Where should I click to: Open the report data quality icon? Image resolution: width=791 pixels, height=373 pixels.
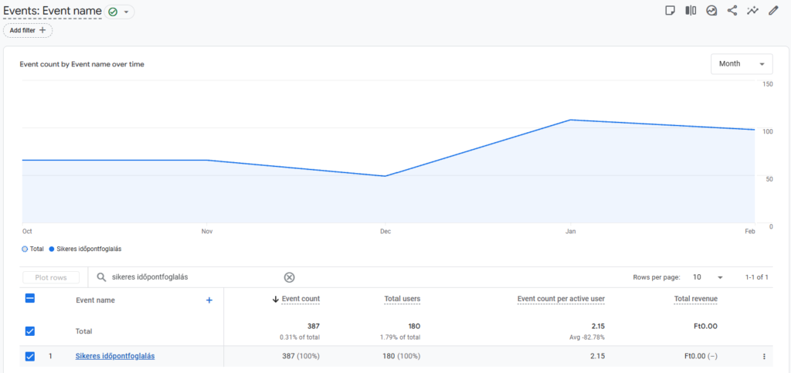pyautogui.click(x=711, y=11)
